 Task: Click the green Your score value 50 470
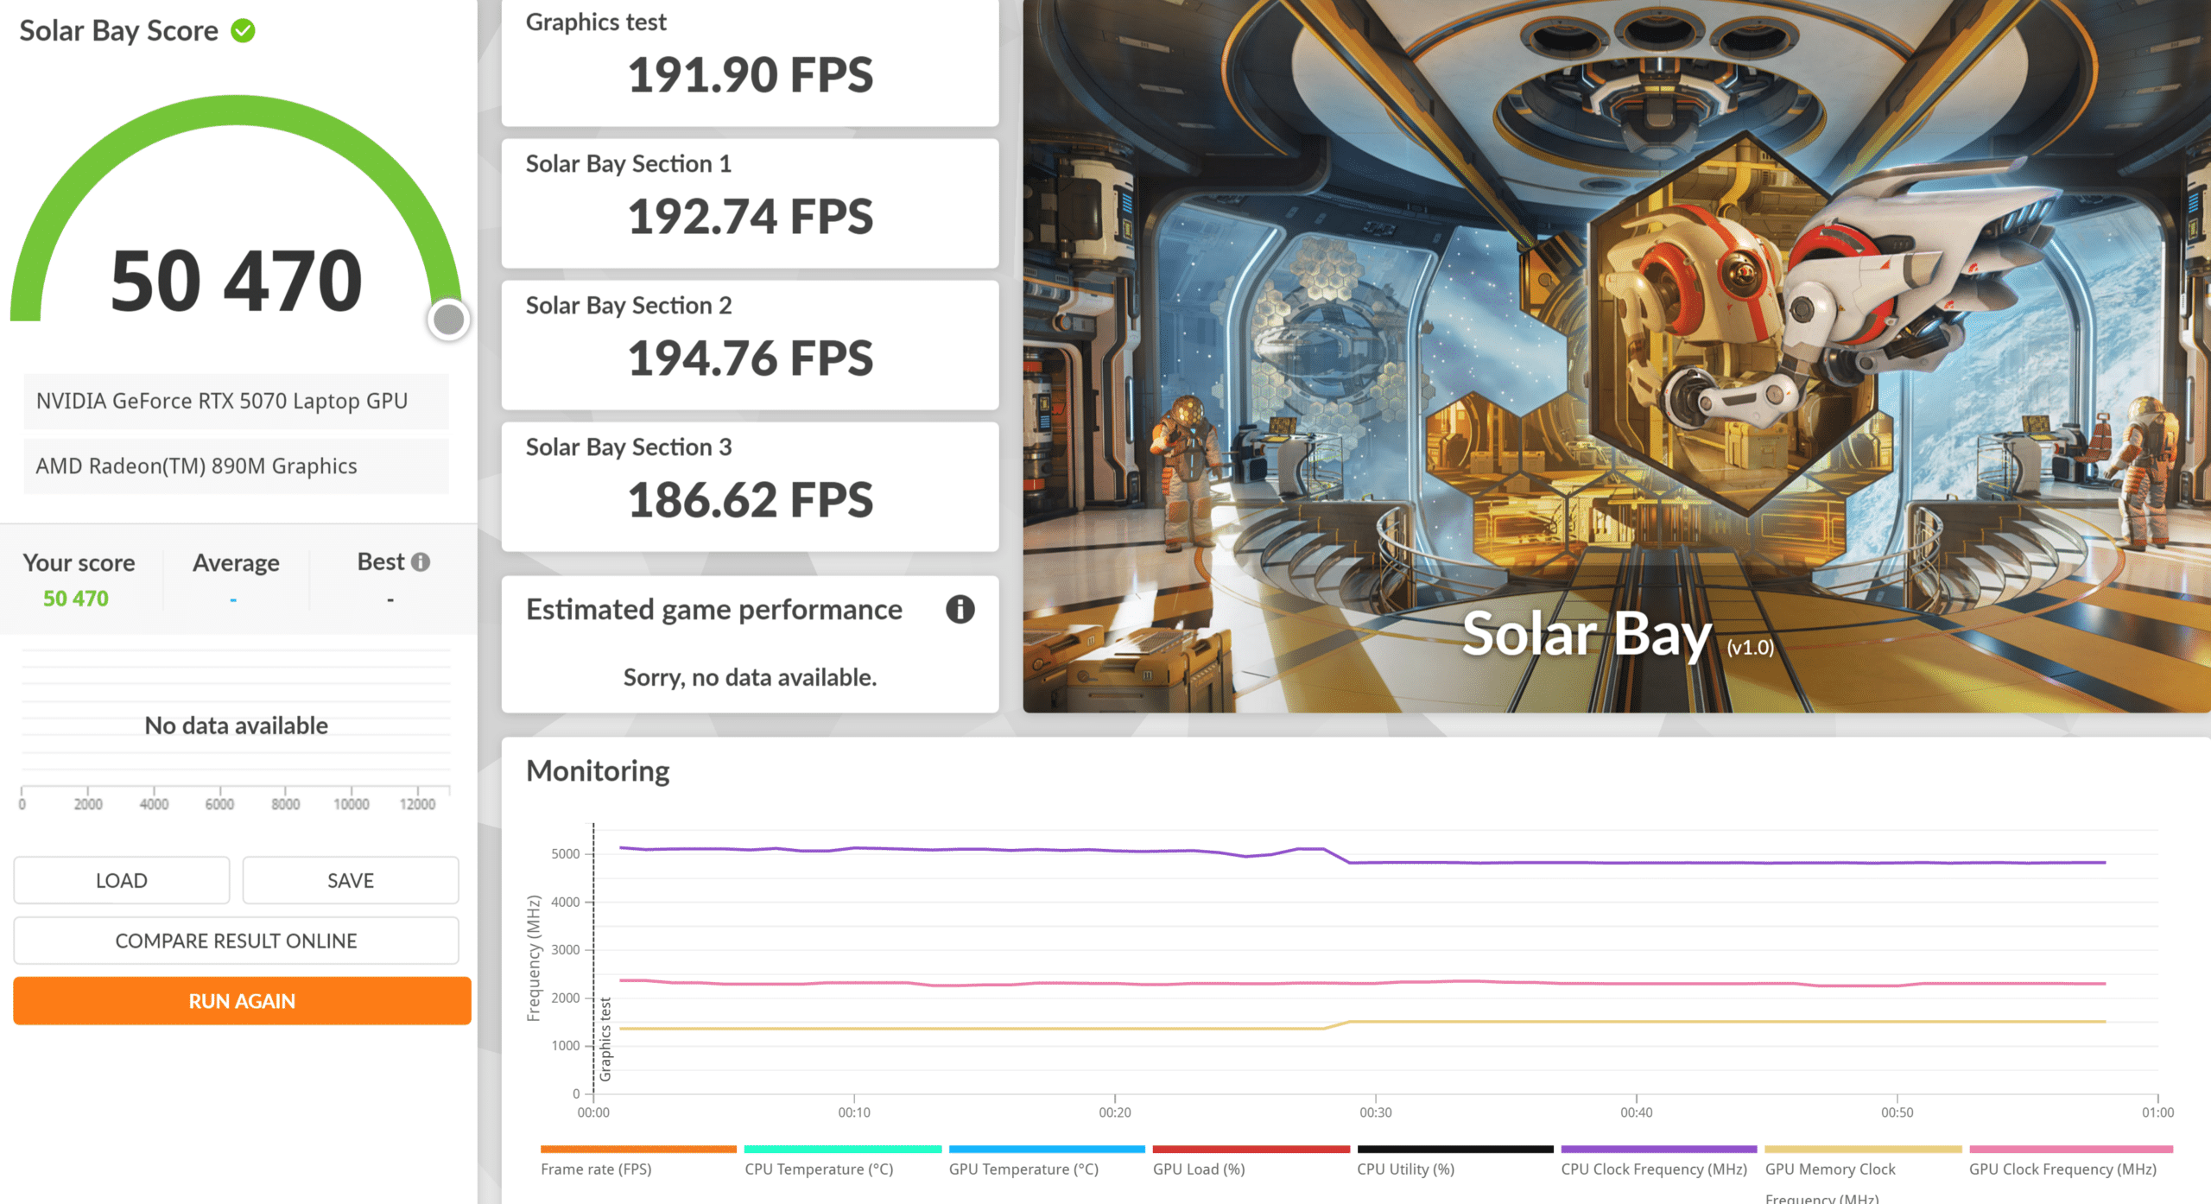pyautogui.click(x=76, y=599)
